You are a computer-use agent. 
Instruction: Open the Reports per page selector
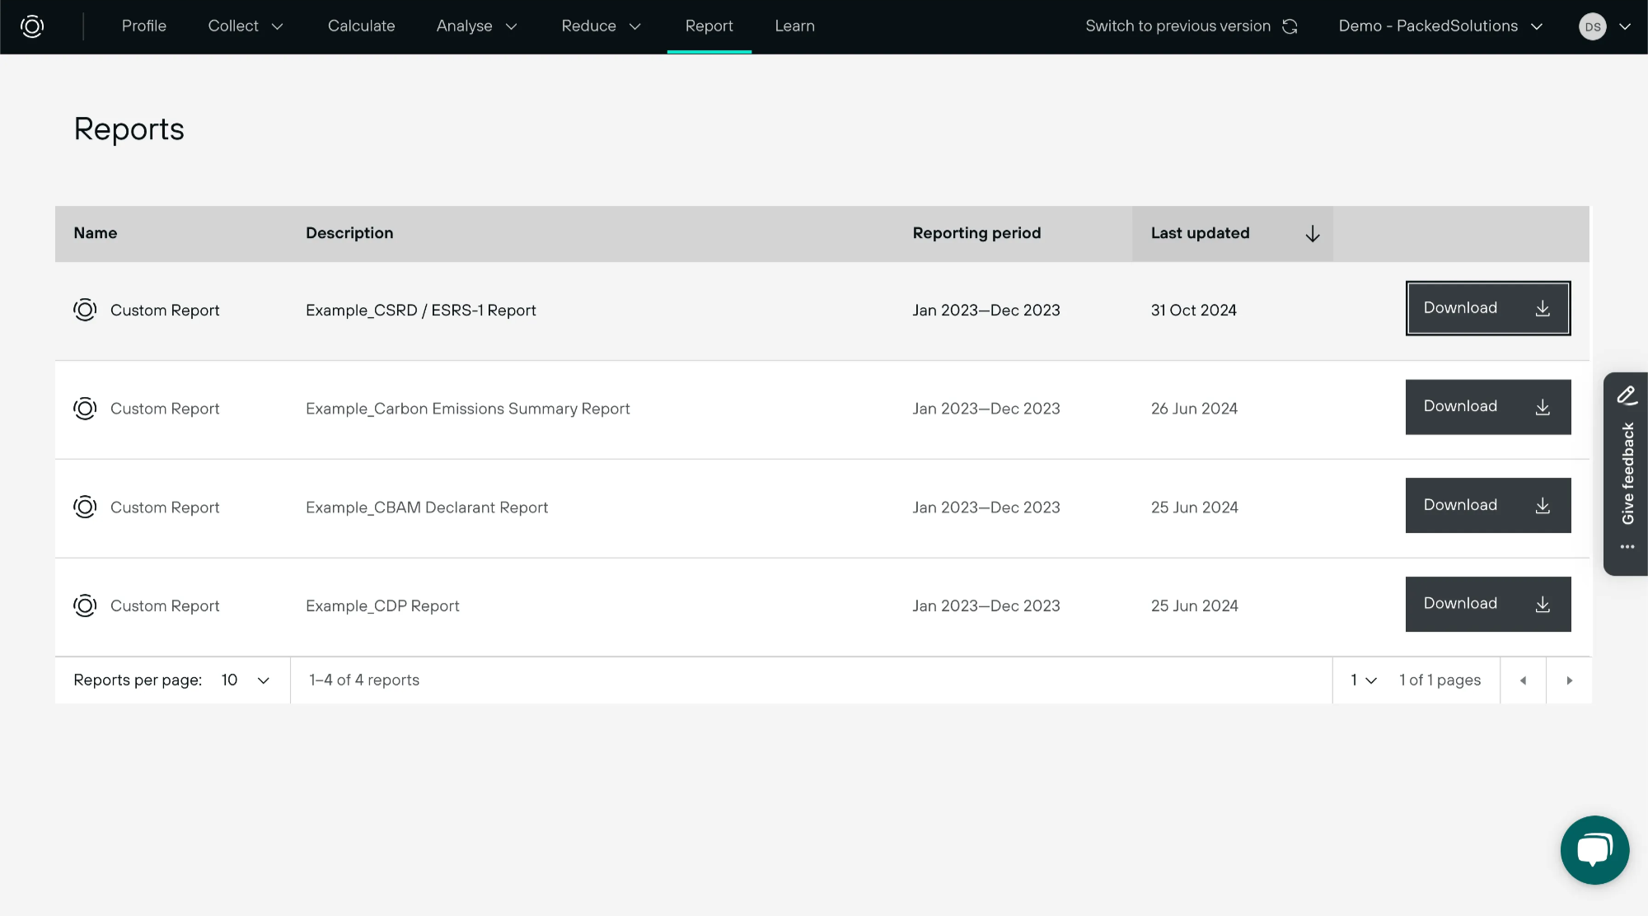pos(245,680)
